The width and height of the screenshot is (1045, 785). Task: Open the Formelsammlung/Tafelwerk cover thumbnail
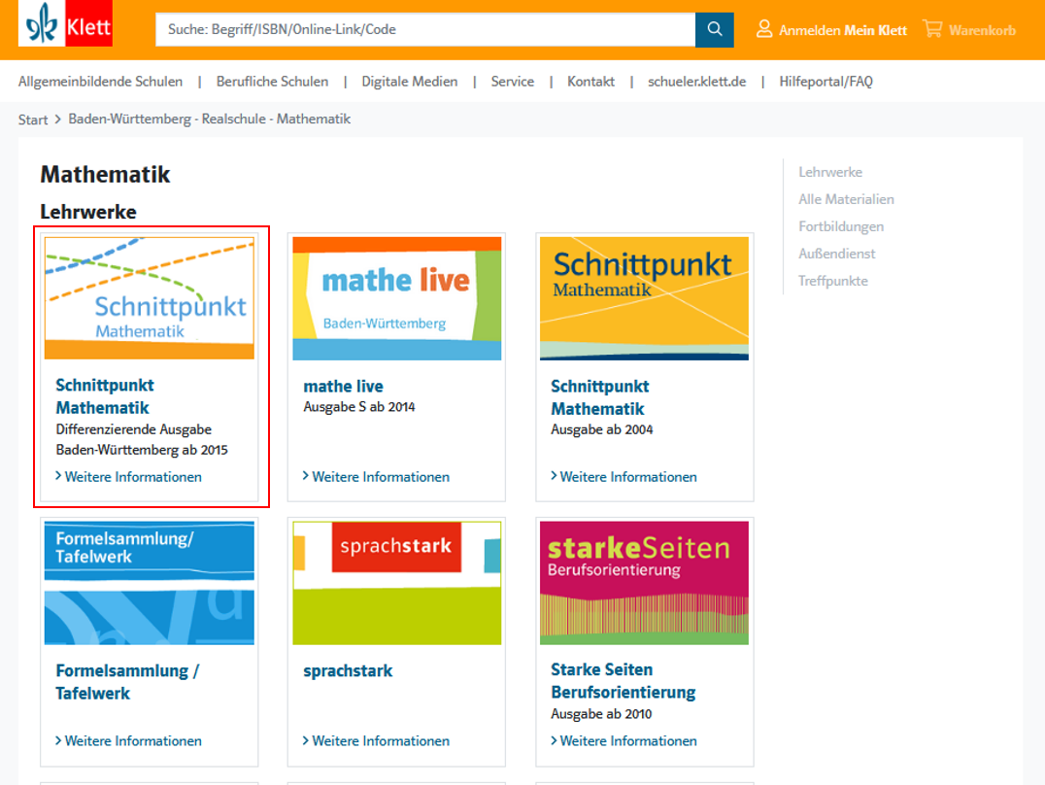[x=150, y=583]
